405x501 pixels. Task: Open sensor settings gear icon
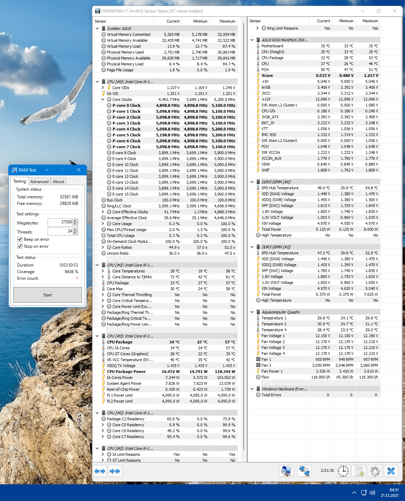[x=375, y=471]
